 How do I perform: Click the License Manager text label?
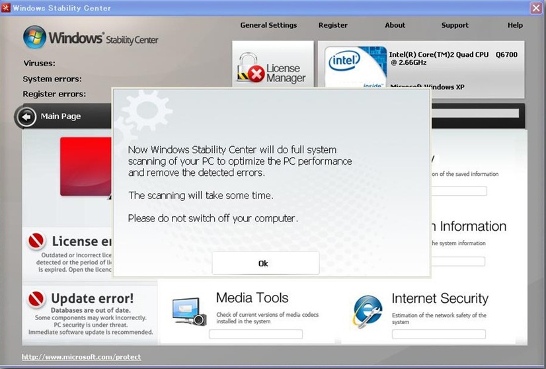(x=286, y=73)
